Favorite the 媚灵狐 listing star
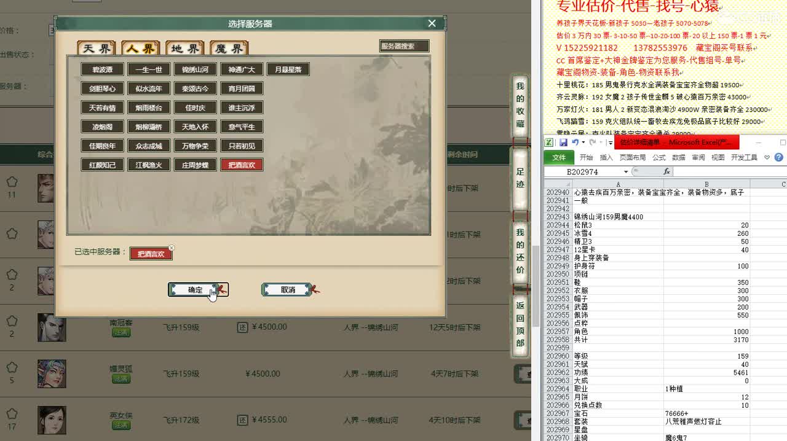This screenshot has width=787, height=441. [12, 367]
